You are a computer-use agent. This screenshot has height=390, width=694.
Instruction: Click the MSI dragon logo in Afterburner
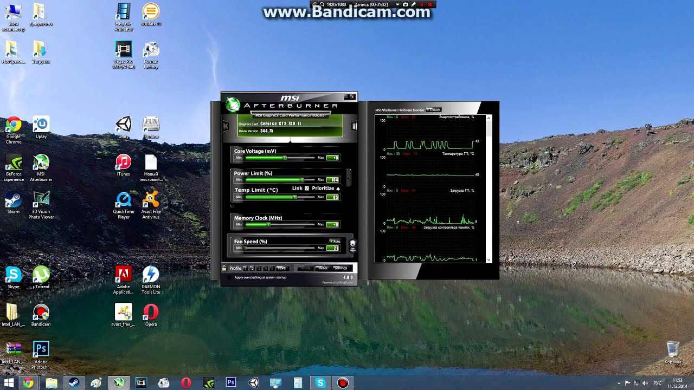pos(233,104)
